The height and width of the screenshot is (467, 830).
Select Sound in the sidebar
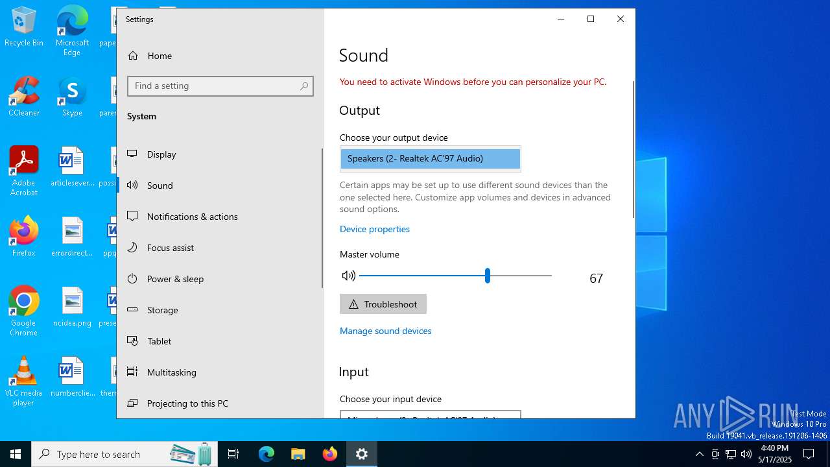(x=219, y=186)
